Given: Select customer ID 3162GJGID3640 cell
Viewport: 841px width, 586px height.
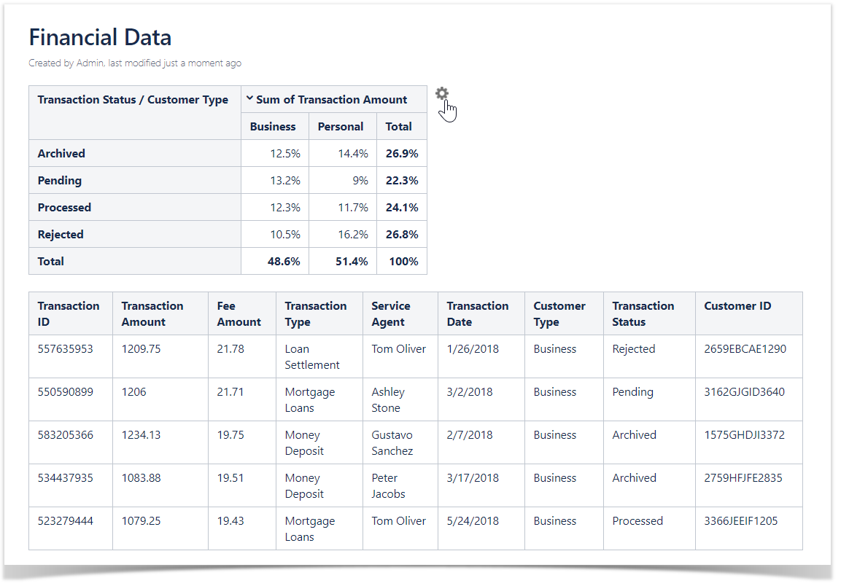Looking at the screenshot, I should 744,392.
